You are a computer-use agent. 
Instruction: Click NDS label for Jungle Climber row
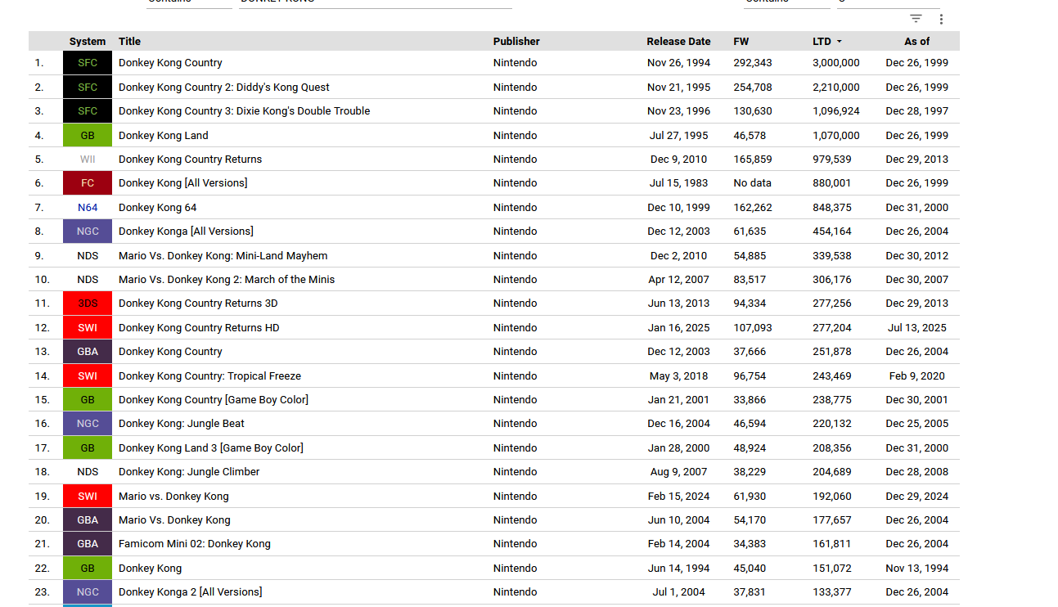88,472
